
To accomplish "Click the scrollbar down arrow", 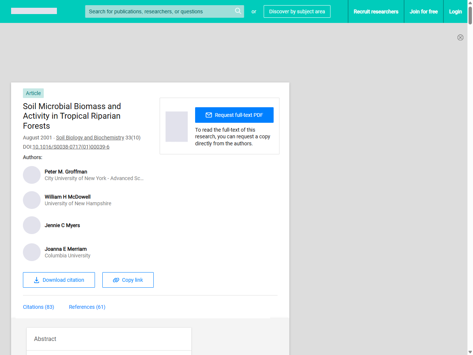I will coord(470,352).
